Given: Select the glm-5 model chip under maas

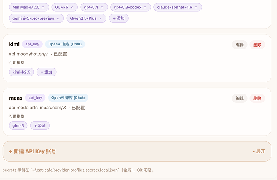Looking at the screenshot, I should pos(18,125).
